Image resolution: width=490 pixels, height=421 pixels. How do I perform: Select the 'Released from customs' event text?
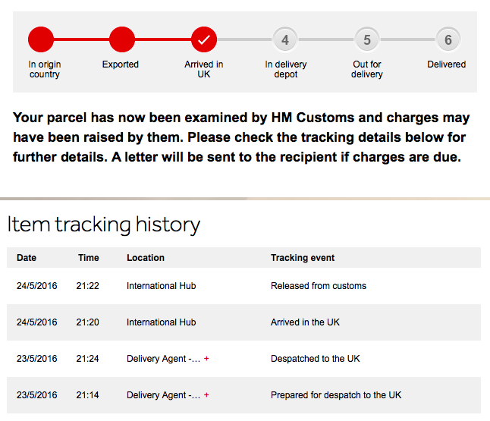(319, 286)
